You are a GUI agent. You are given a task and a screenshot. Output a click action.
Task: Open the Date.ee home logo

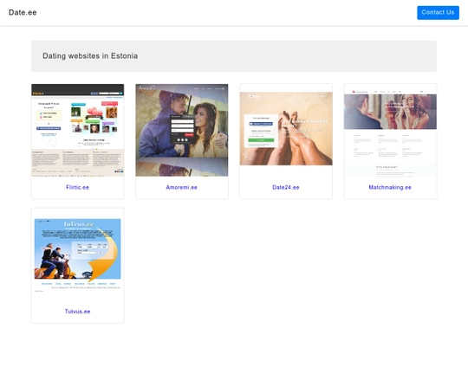click(23, 12)
